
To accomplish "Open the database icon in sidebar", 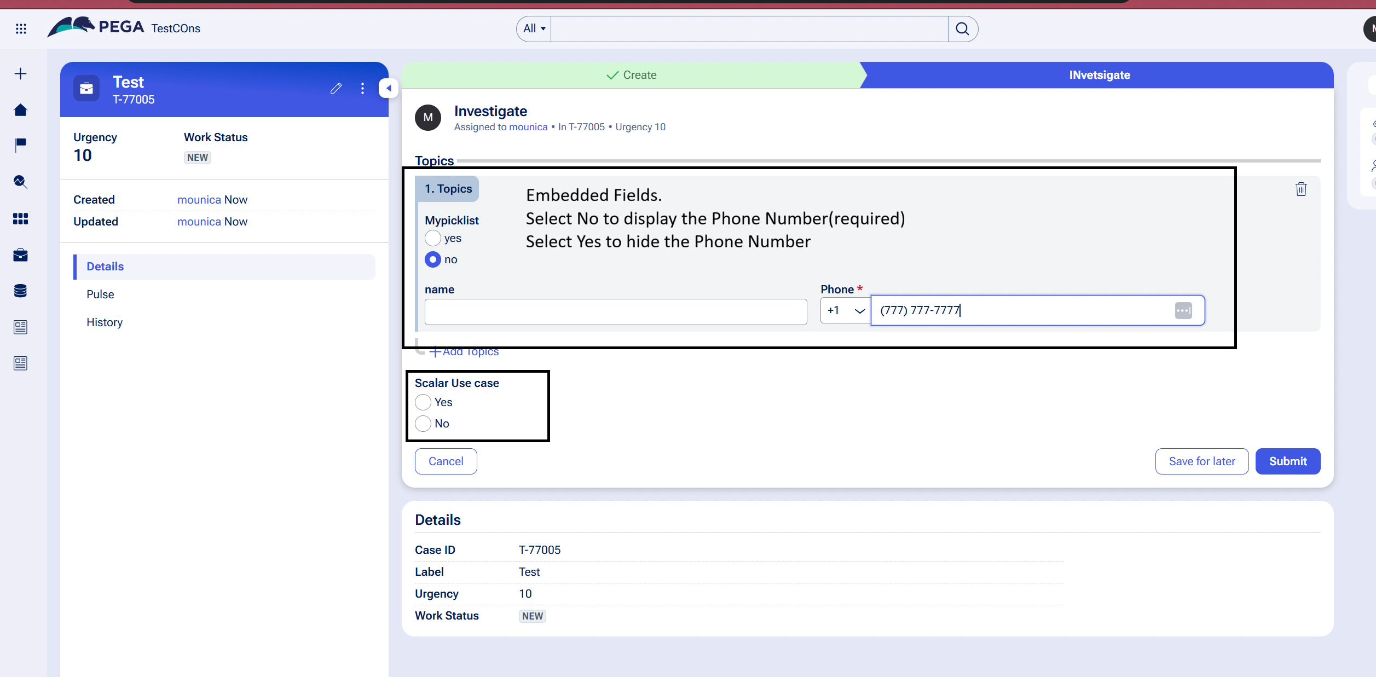I will point(21,291).
